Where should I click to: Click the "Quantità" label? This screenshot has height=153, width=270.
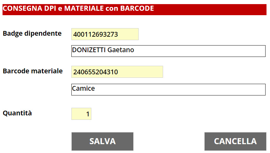tap(17, 113)
